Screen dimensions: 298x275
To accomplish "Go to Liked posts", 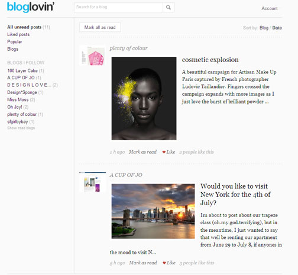I will coord(18,34).
